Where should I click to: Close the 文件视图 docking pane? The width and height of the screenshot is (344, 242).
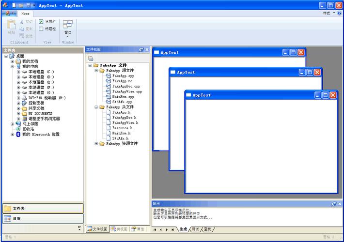[147, 49]
